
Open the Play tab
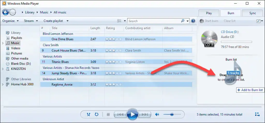click(209, 13)
